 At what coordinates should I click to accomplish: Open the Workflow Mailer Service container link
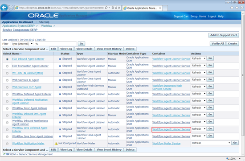167,144
